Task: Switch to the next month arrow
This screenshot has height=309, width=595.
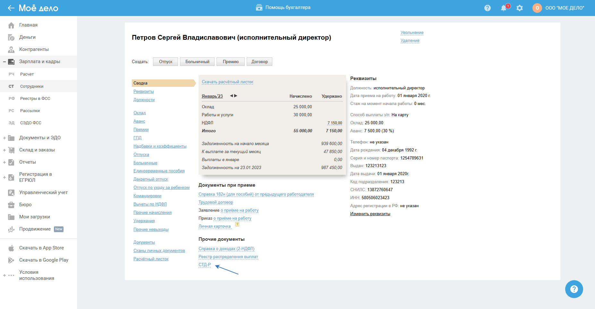Action: (x=236, y=96)
